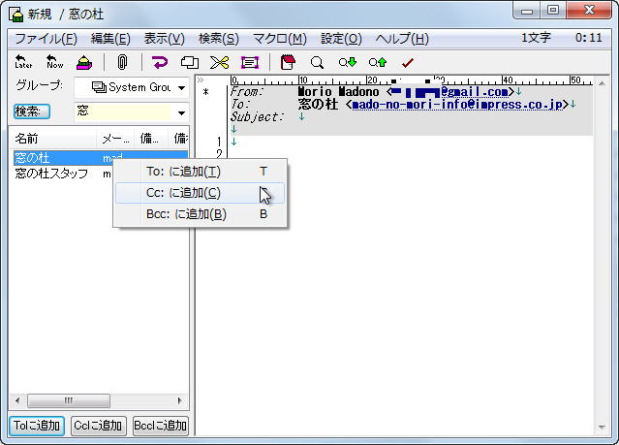Viewport: 619px width, 445px height.
Task: Click the editor scroll up arrow
Action: click(x=602, y=83)
